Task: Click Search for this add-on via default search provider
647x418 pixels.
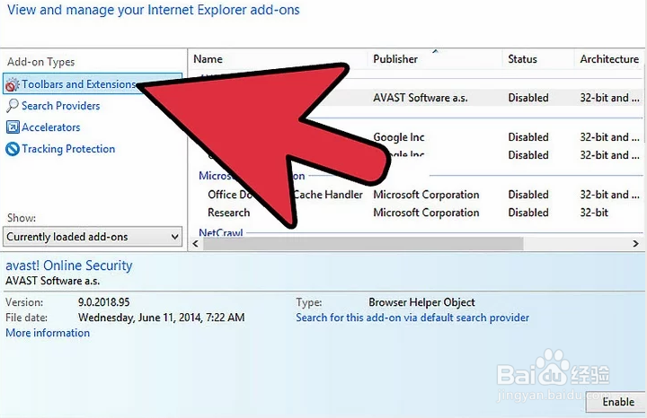Action: click(412, 318)
